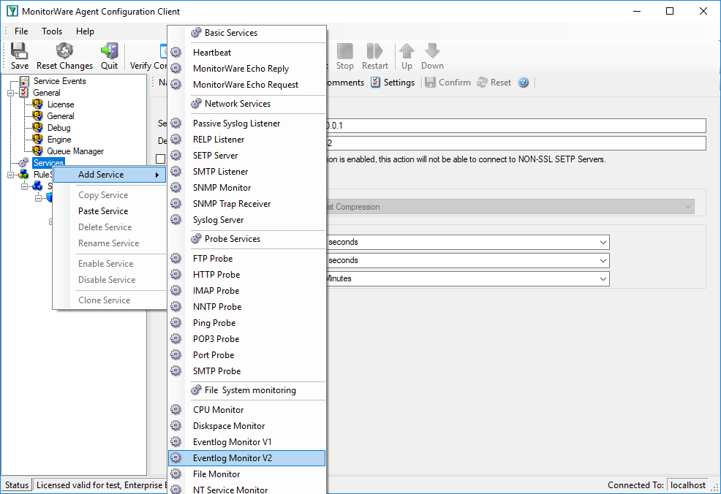Open the disabled Compression dropdown

point(688,207)
